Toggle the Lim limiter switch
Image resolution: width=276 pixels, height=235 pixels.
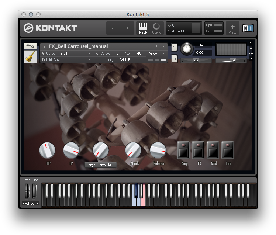(x=228, y=150)
